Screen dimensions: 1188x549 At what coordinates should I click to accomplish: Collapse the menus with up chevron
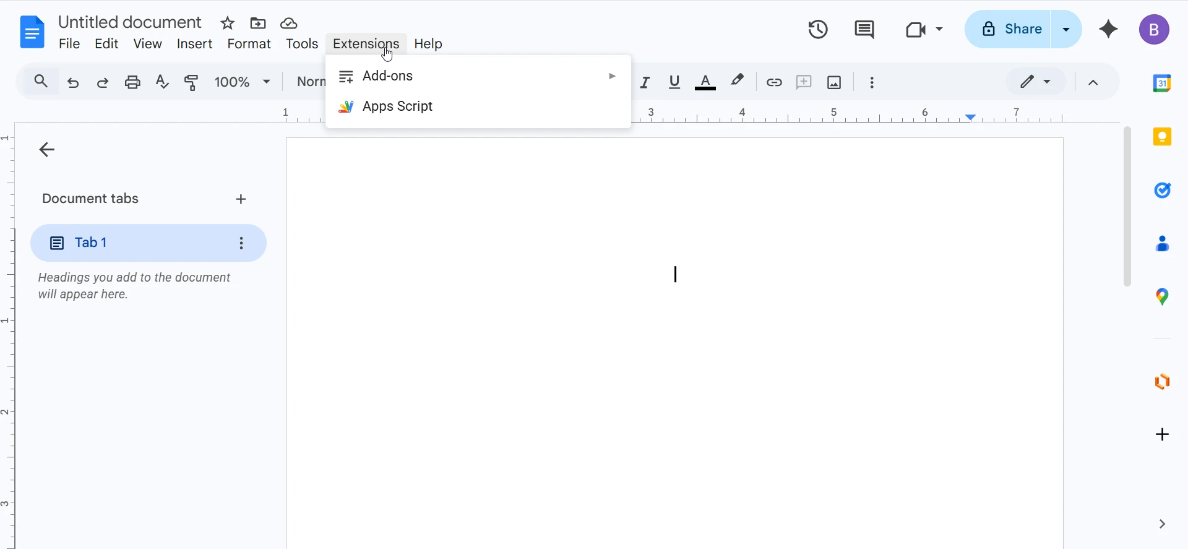(x=1093, y=82)
